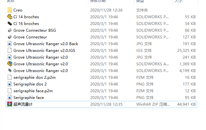Click the 文件夹 type cell
This screenshot has height=130, width=206.
click(x=142, y=10)
